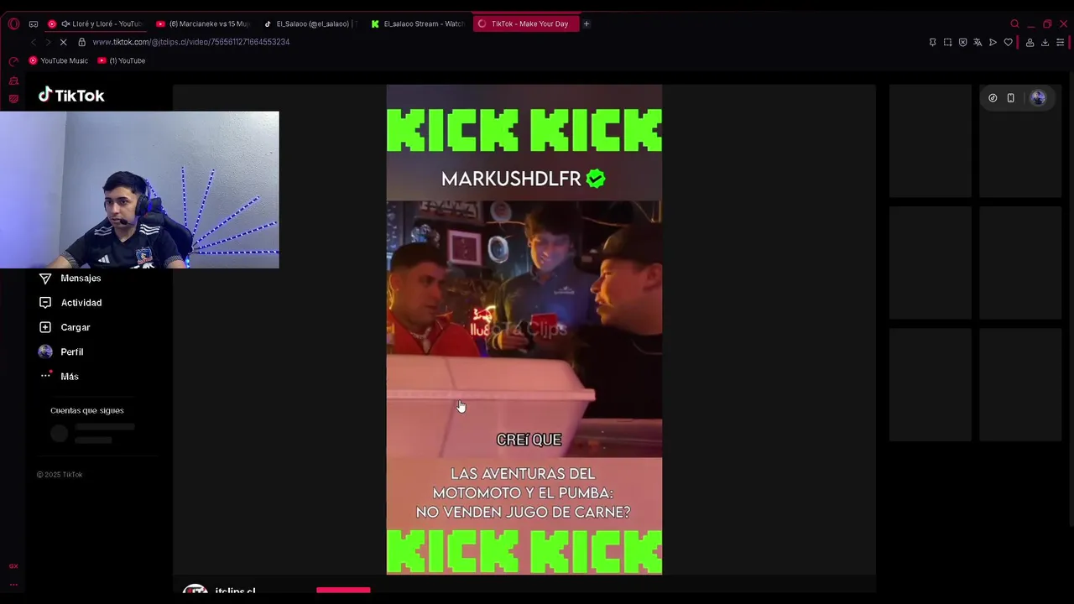Click the get app phone icon

[x=1011, y=98]
